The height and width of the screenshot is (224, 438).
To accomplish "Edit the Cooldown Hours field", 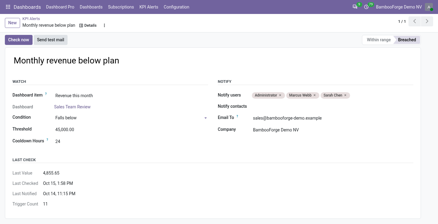I will click(x=131, y=141).
